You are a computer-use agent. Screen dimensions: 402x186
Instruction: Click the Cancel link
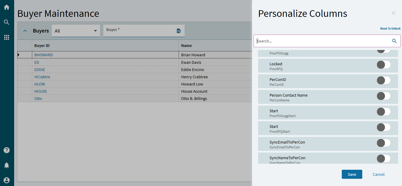coord(379,174)
